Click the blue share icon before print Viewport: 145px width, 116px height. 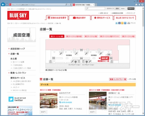[x=125, y=23]
